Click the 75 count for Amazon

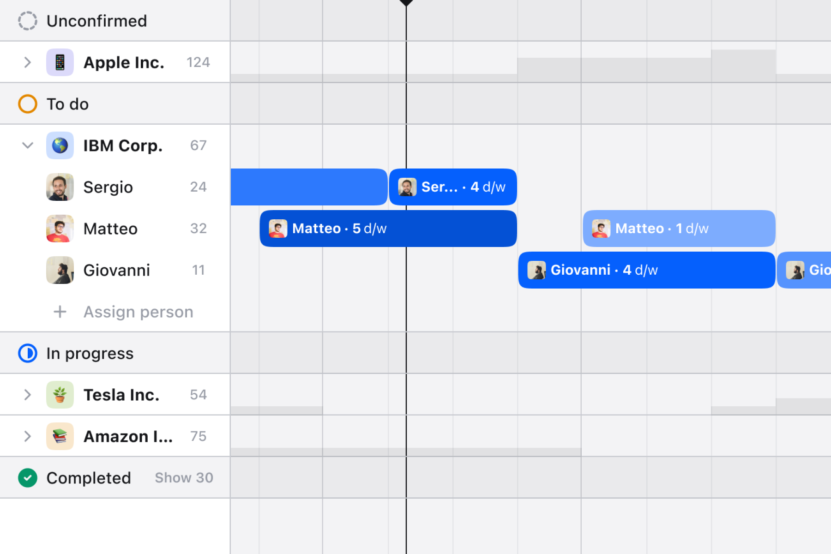pos(198,436)
